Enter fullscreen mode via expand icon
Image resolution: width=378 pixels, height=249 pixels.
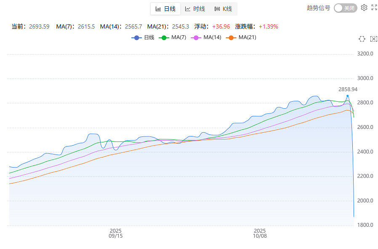tap(374, 8)
